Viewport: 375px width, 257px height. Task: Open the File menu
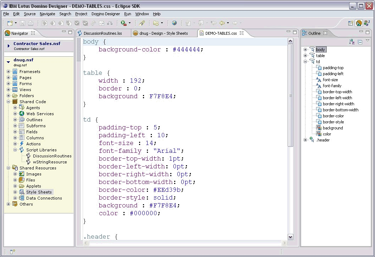[x=6, y=14]
